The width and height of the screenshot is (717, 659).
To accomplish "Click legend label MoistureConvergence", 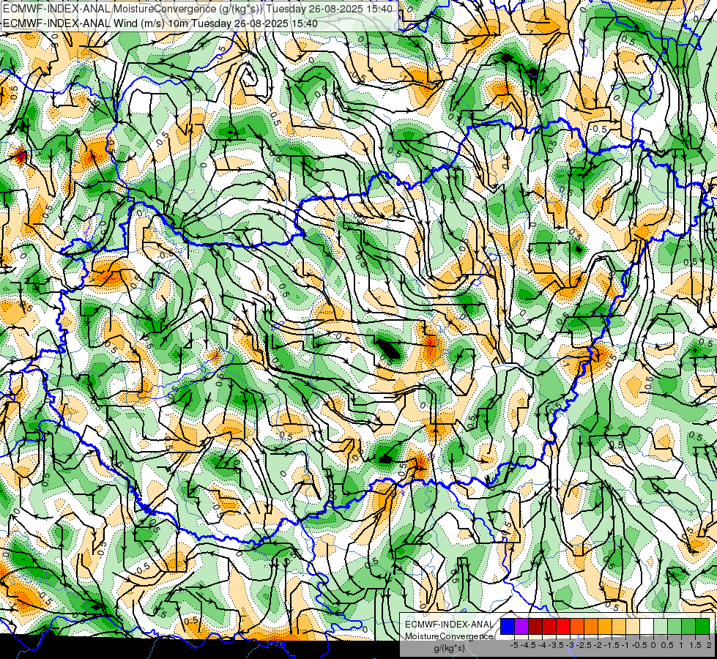I will 449,636.
